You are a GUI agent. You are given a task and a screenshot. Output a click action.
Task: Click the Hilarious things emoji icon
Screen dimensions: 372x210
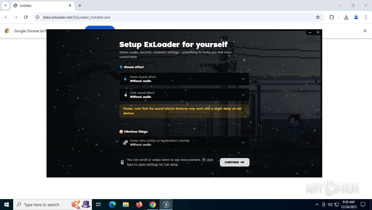point(121,132)
